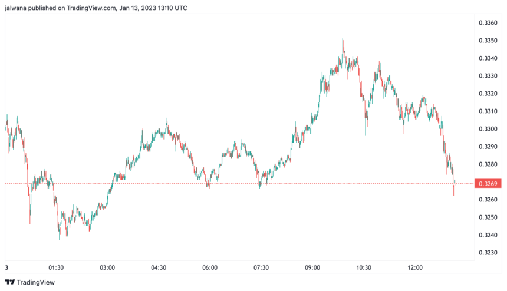Click the 07:30 time axis label
This screenshot has width=507, height=291.
coord(261,267)
